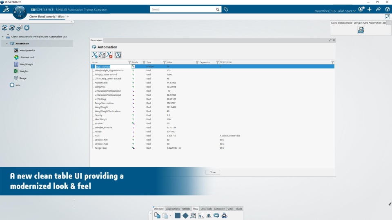Image resolution: width=392 pixels, height=220 pixels.
Task: Select the bell curve Monte Carlo icon
Action: pos(209,216)
